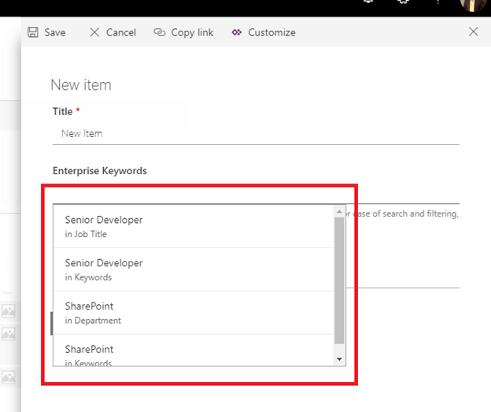Choose Senior Developer in Keywords suggestion
Viewport: 491px width, 412px height.
[194, 269]
